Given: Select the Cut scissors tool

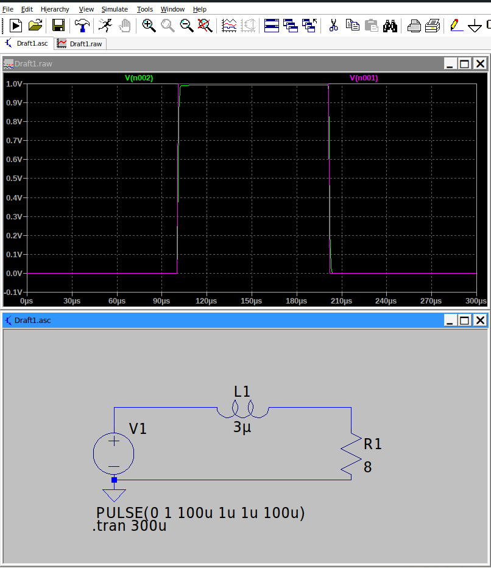Looking at the screenshot, I should pos(333,25).
